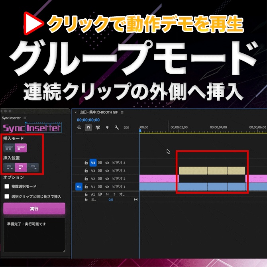Click the Add Marker icon
This screenshot has height=267, width=267.
tap(107, 128)
